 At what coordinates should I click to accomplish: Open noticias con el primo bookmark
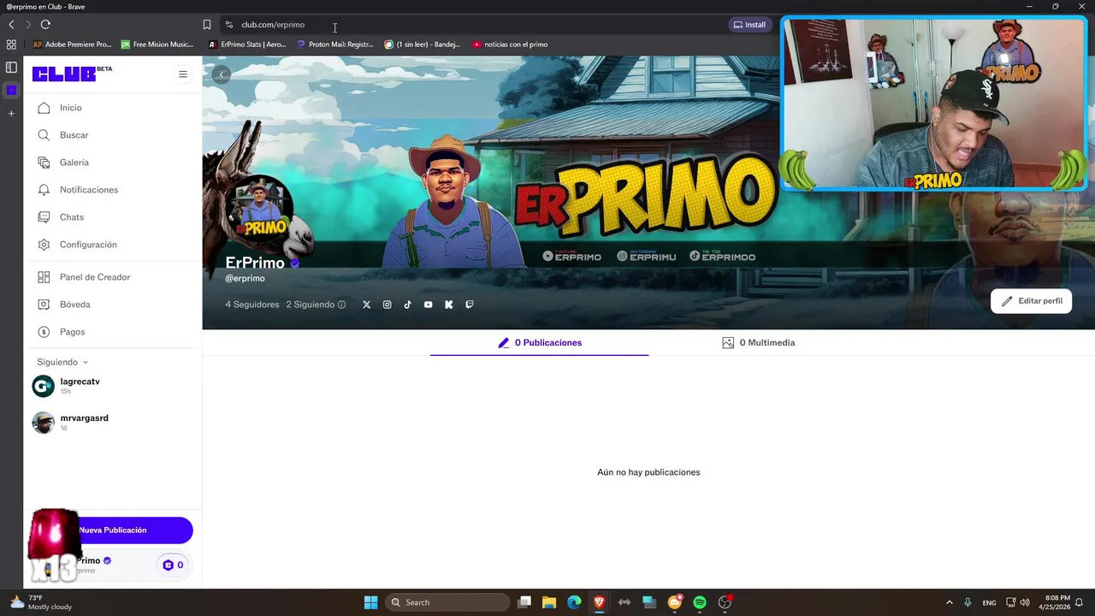(x=510, y=44)
